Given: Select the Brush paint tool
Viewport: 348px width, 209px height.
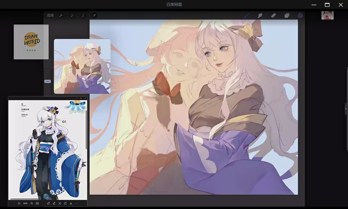Looking at the screenshot, I should tap(247, 16).
